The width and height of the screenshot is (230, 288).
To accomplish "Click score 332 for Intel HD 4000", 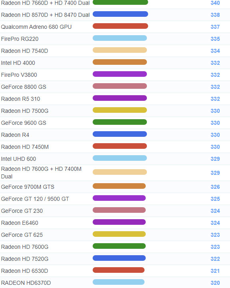I will pos(215,63).
